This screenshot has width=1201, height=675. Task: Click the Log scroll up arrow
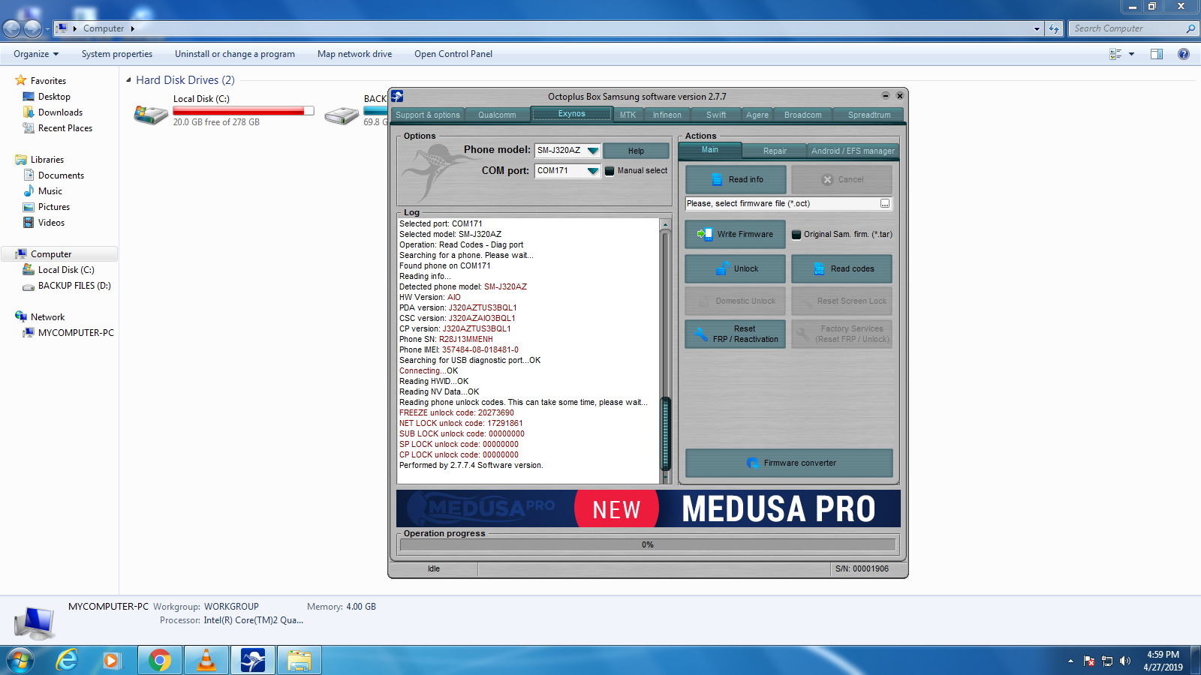pos(665,224)
